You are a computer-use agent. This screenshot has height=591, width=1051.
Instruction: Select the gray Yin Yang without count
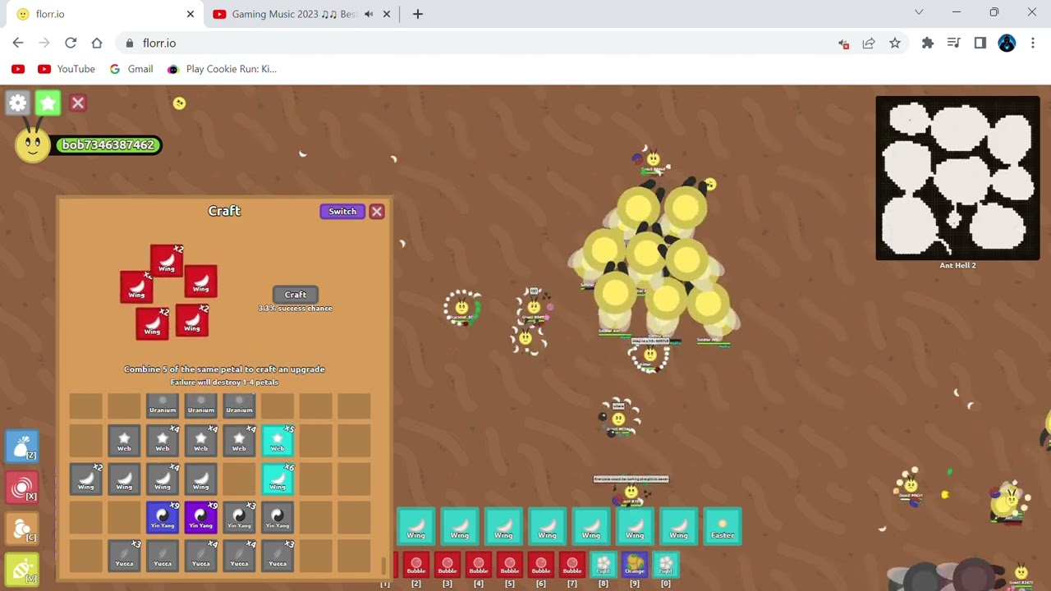[278, 517]
